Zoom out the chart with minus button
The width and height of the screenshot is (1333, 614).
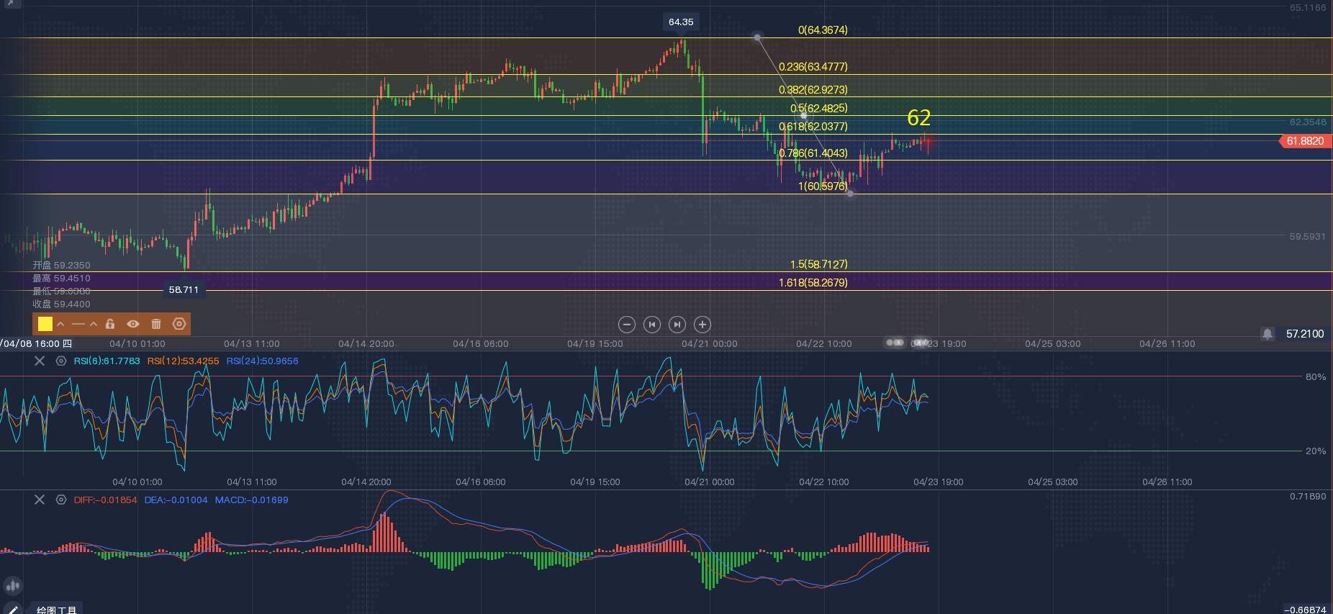[627, 325]
